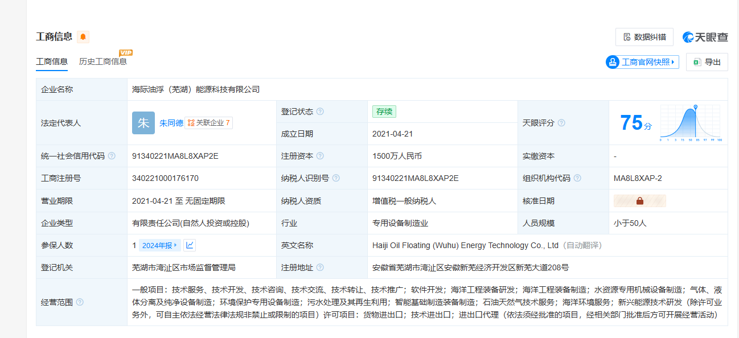Open 数据纠错 data correction
The image size is (739, 338).
tap(644, 37)
